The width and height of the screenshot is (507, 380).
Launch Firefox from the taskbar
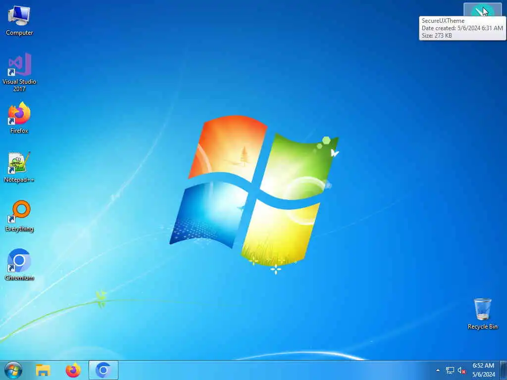point(73,370)
